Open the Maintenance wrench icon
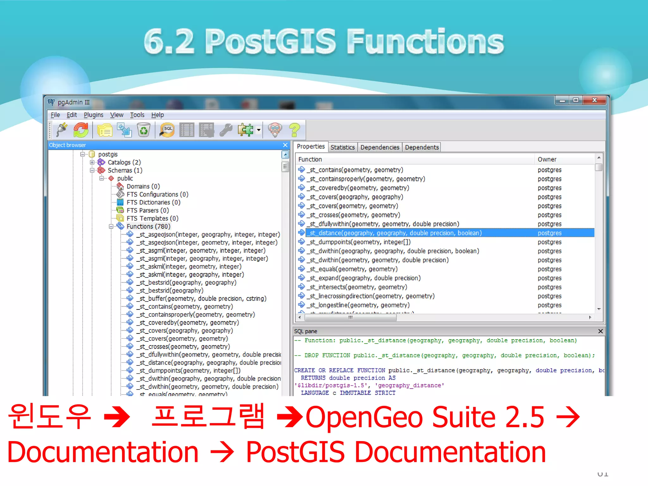 (x=226, y=130)
